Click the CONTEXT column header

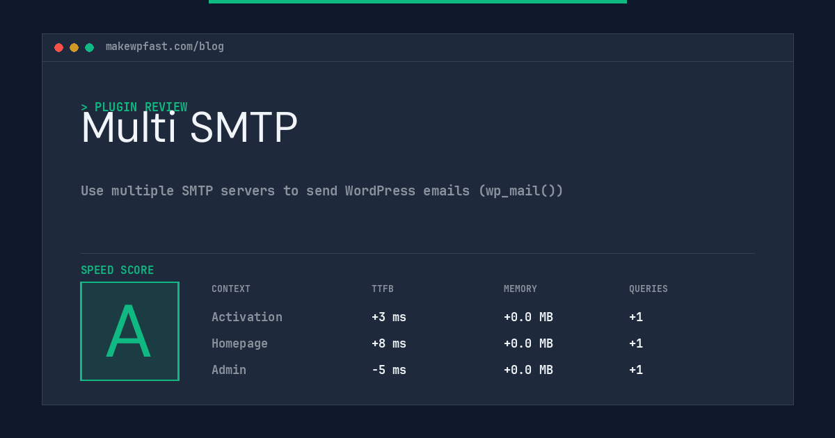(x=231, y=289)
